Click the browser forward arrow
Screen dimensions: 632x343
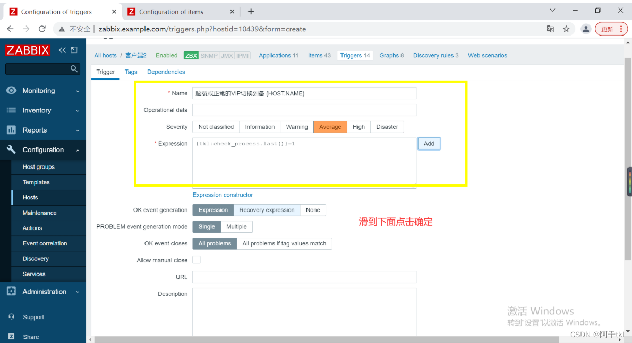pyautogui.click(x=26, y=29)
